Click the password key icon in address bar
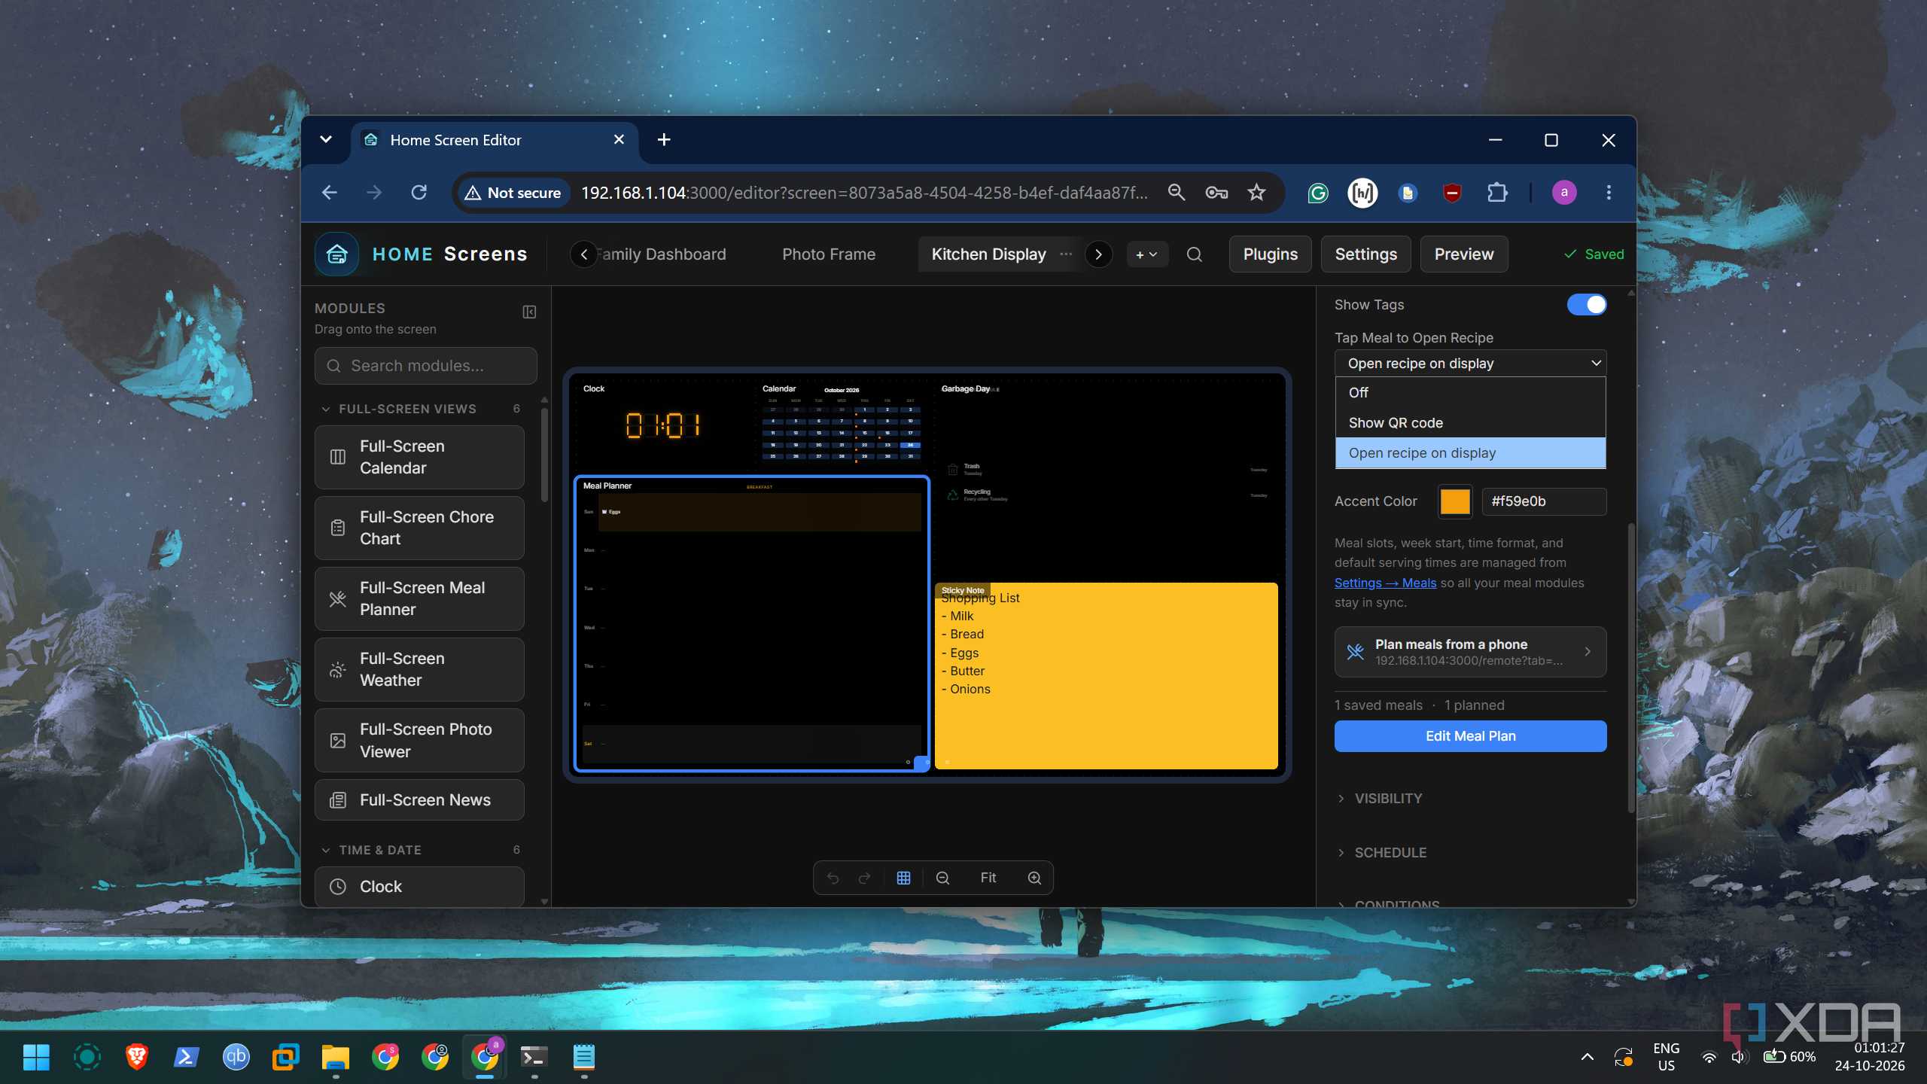 click(x=1216, y=193)
